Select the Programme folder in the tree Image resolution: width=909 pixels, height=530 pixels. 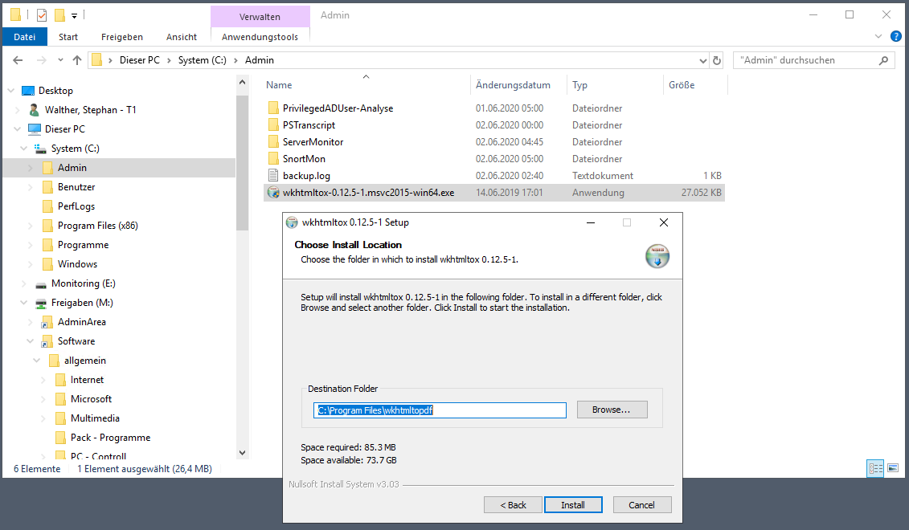pyautogui.click(x=83, y=245)
